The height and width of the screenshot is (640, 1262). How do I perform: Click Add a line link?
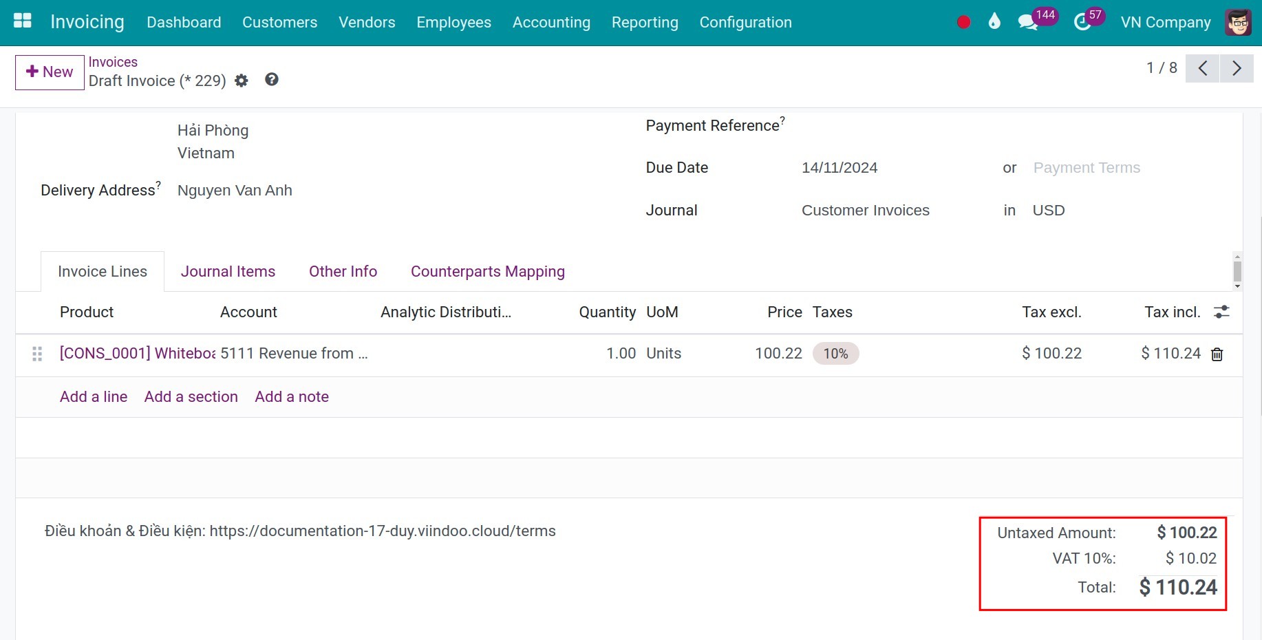click(94, 396)
